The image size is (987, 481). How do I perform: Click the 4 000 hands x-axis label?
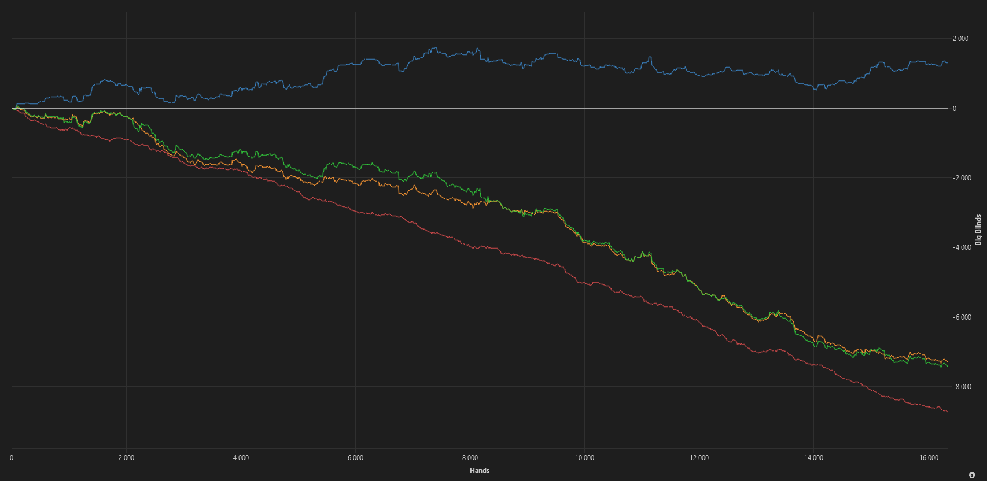click(x=241, y=458)
